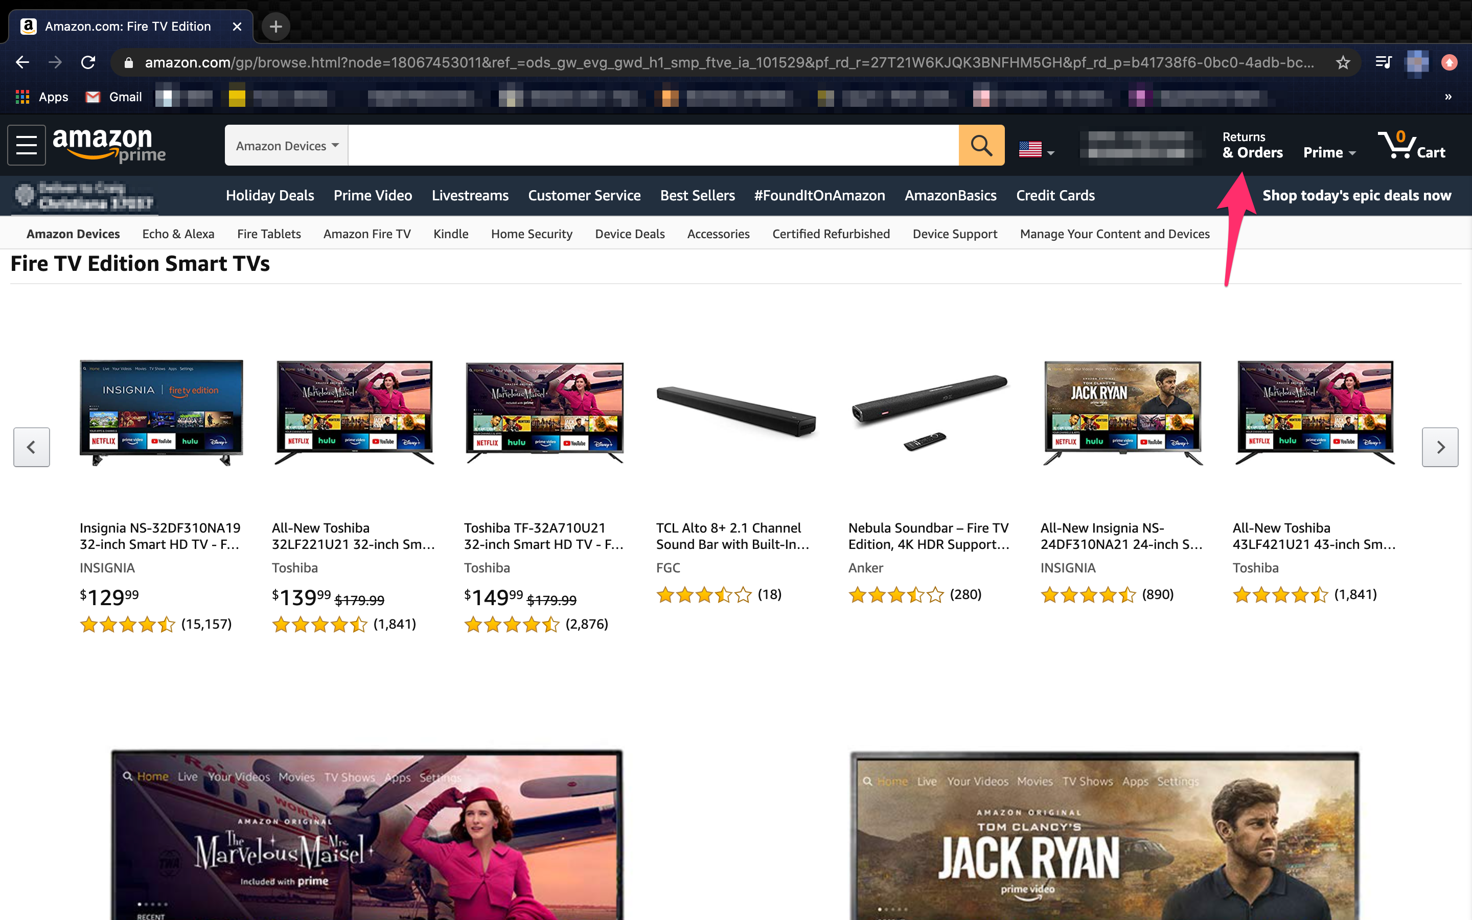Select Certified Refurbished subnav tab

tap(831, 234)
